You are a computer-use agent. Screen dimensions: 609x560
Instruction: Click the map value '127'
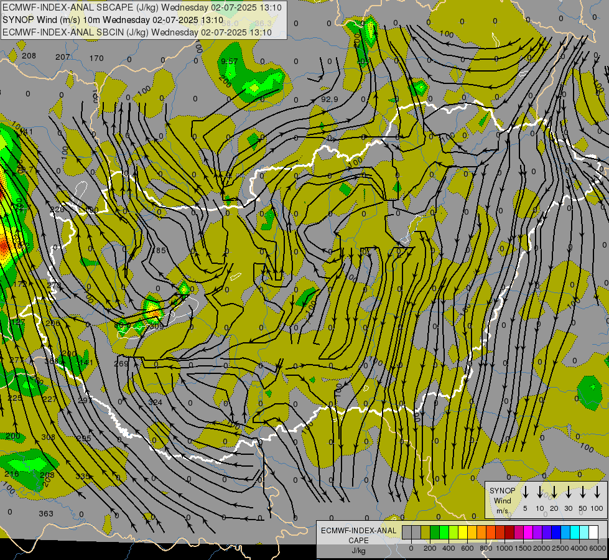tap(18, 322)
